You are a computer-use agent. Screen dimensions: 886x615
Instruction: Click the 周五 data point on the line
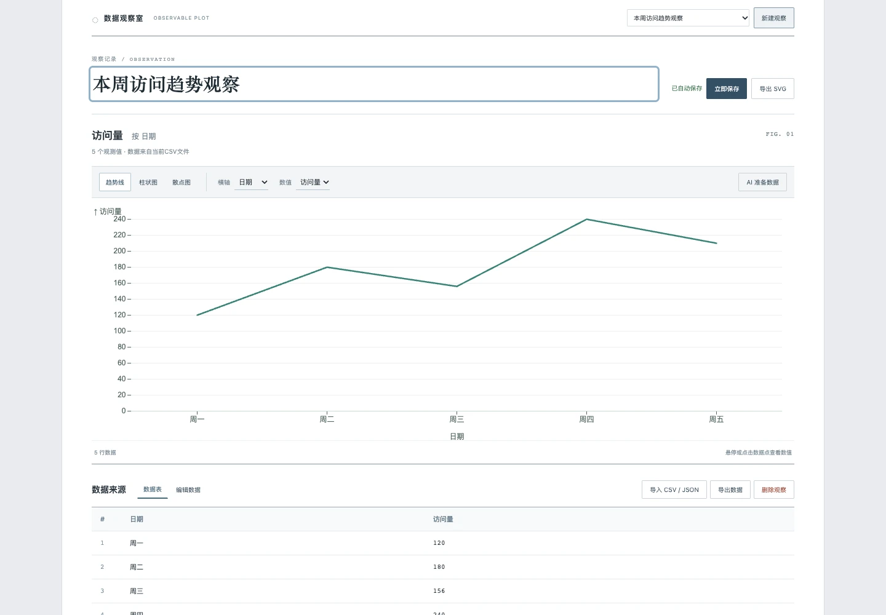click(716, 243)
